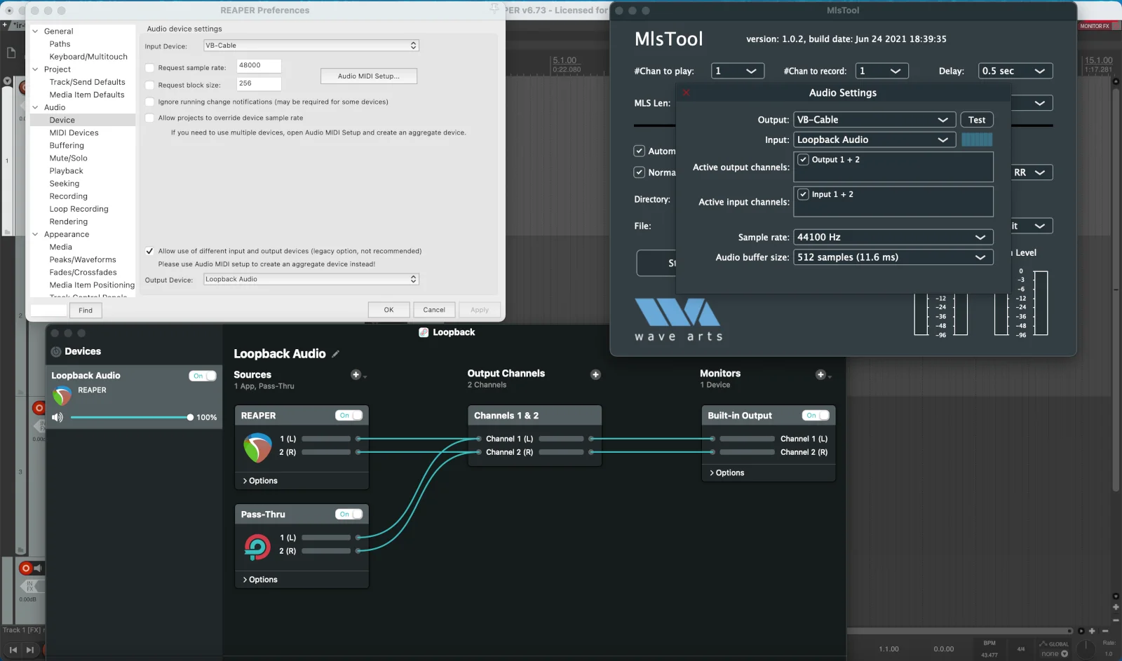Viewport: 1122px width, 661px height.
Task: Open the Audio Settings Output VB-Cable dropdown
Action: [x=874, y=120]
